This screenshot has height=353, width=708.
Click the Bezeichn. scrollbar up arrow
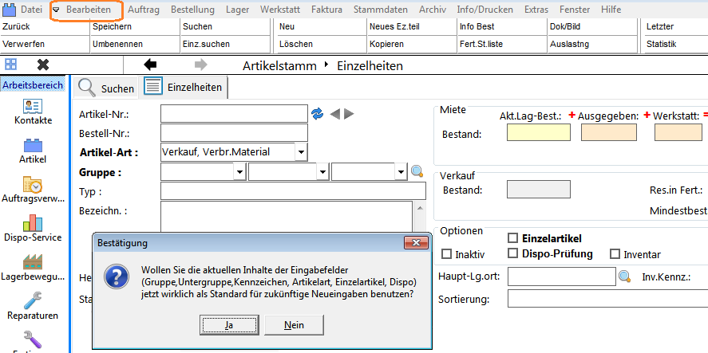point(420,208)
